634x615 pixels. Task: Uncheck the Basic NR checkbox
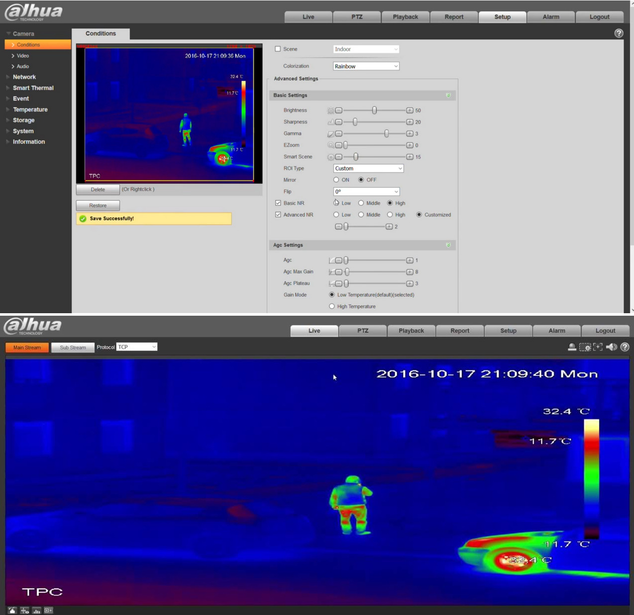[x=278, y=203]
